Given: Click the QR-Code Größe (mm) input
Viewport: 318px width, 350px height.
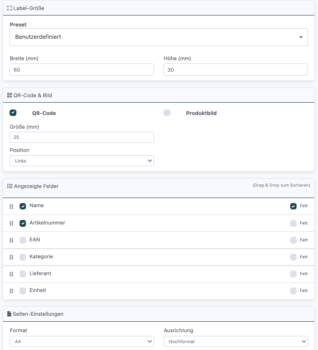Looking at the screenshot, I should 82,137.
